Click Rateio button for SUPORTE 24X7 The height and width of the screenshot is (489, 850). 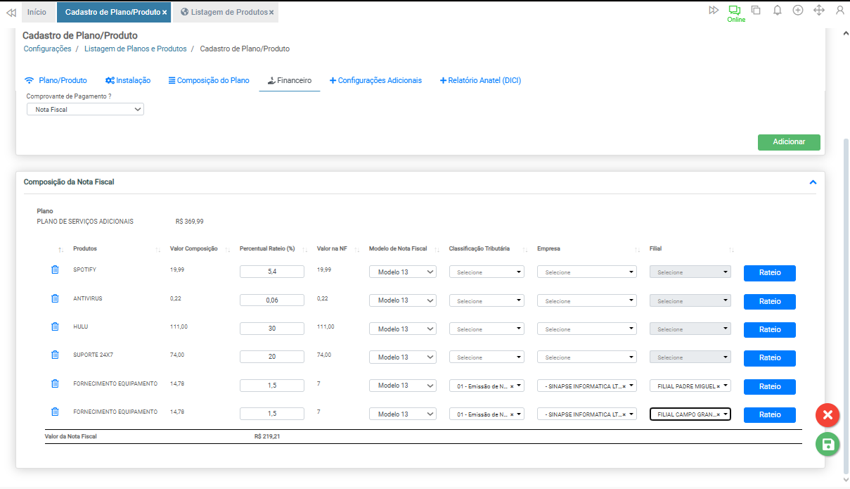(769, 358)
